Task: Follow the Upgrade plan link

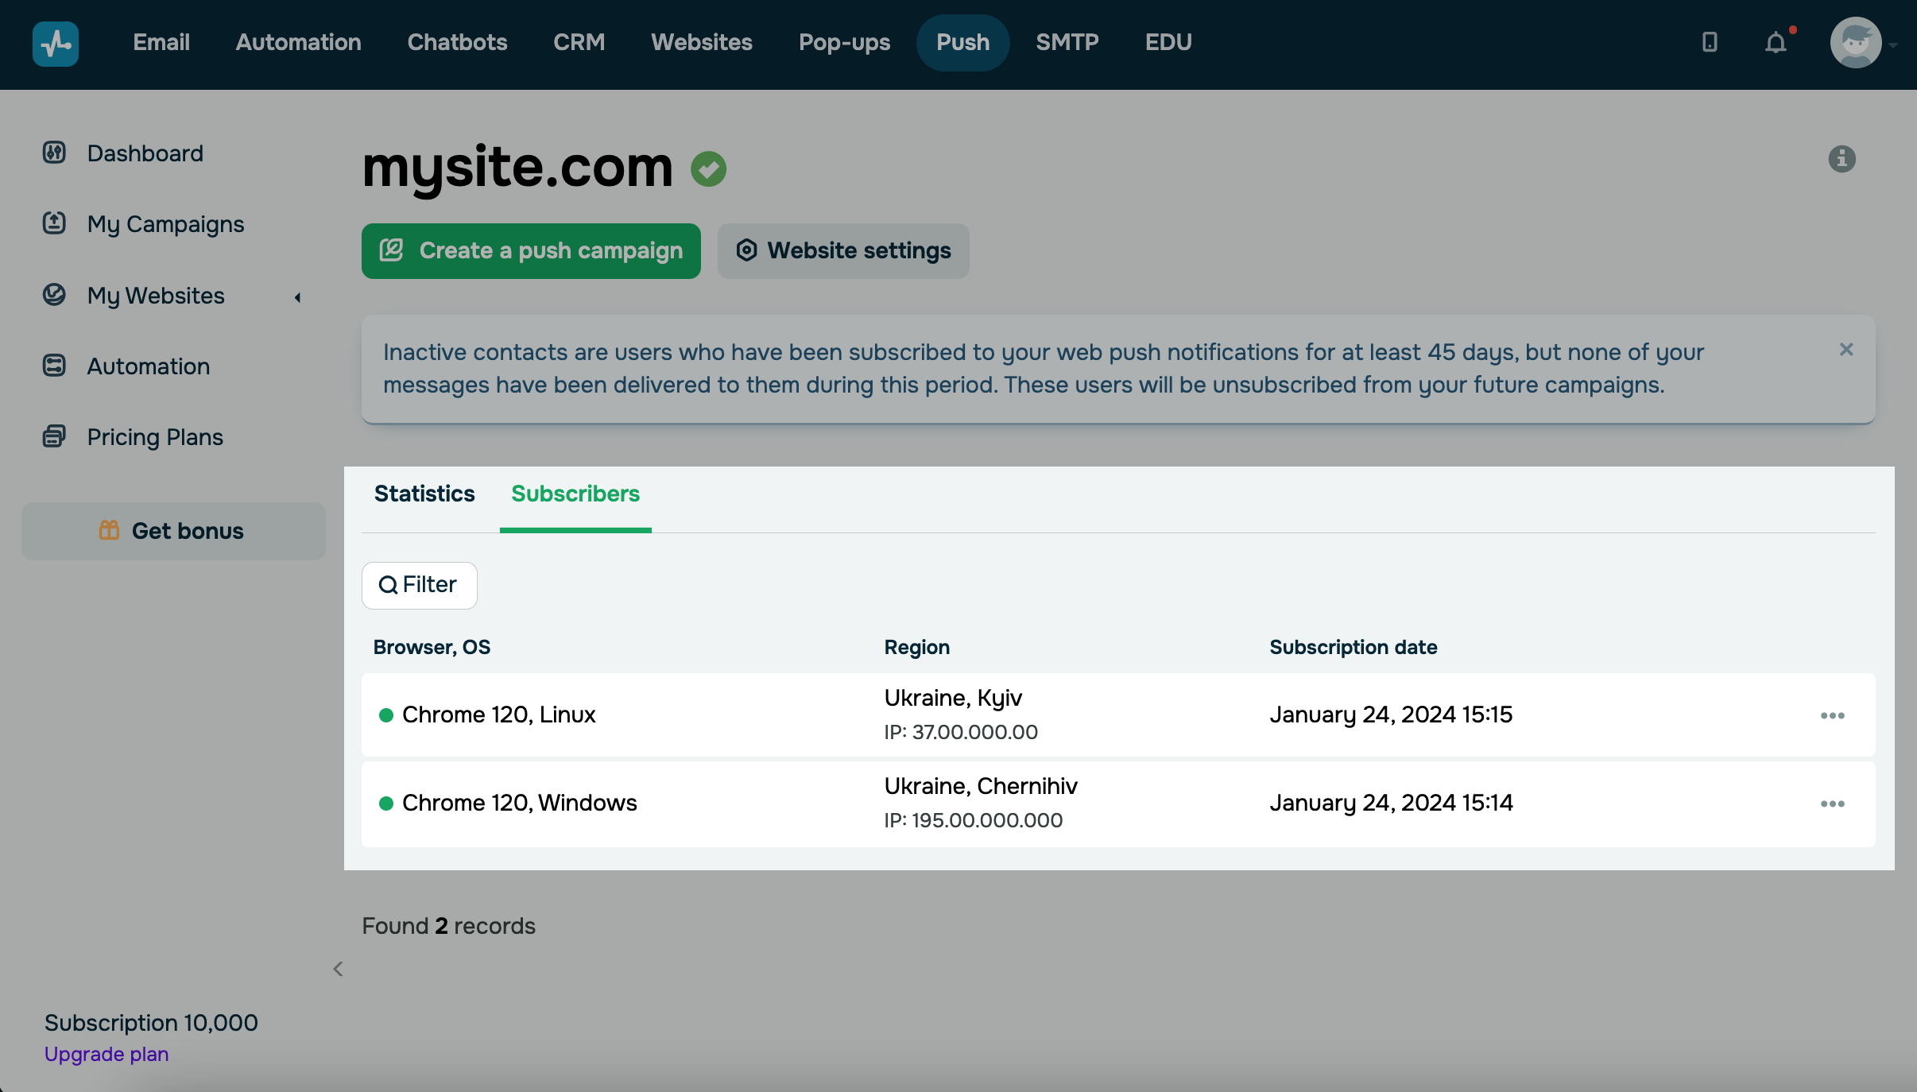Action: point(106,1054)
